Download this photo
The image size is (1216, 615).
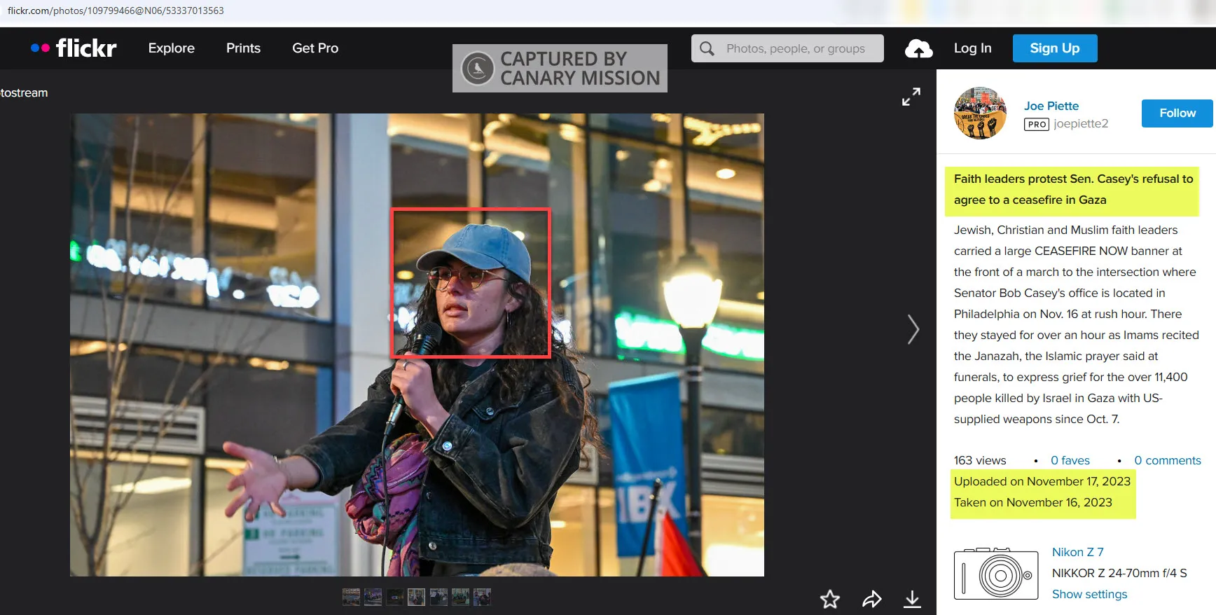(x=912, y=599)
